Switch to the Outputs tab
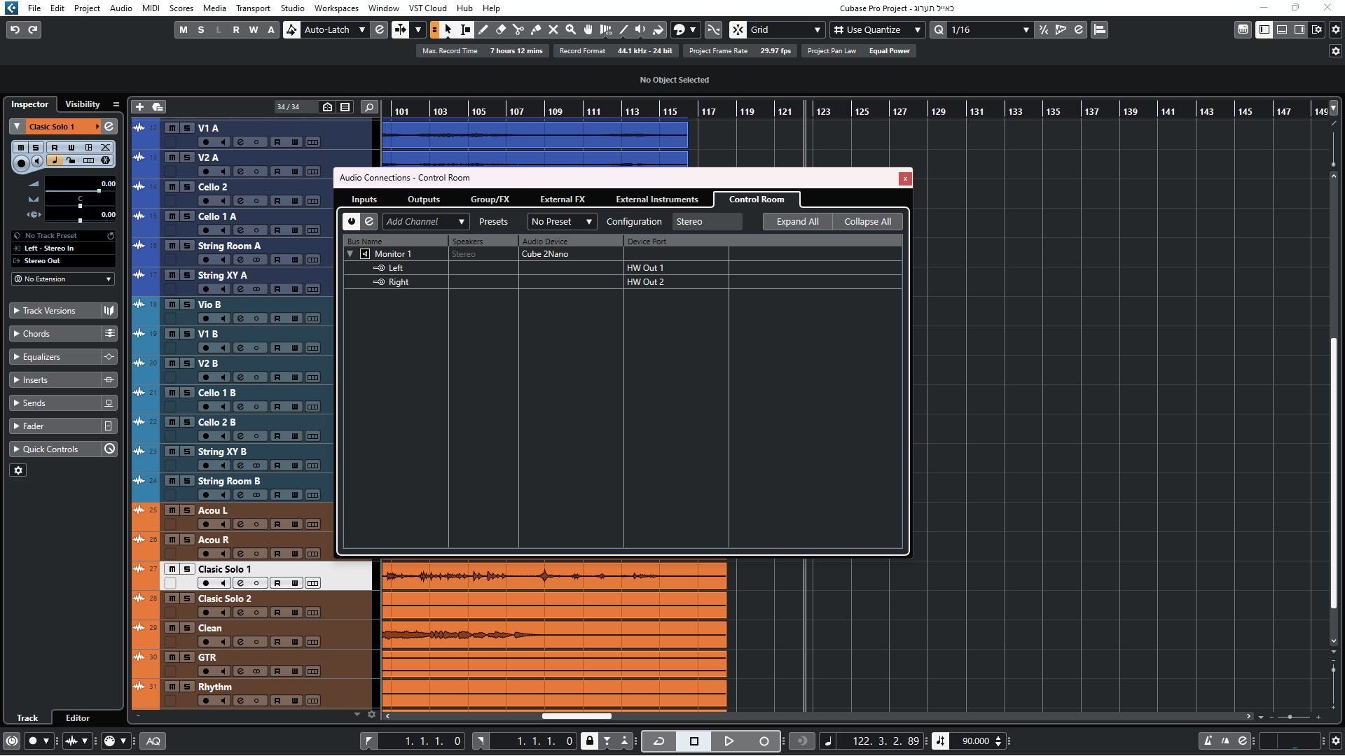 [x=423, y=199]
